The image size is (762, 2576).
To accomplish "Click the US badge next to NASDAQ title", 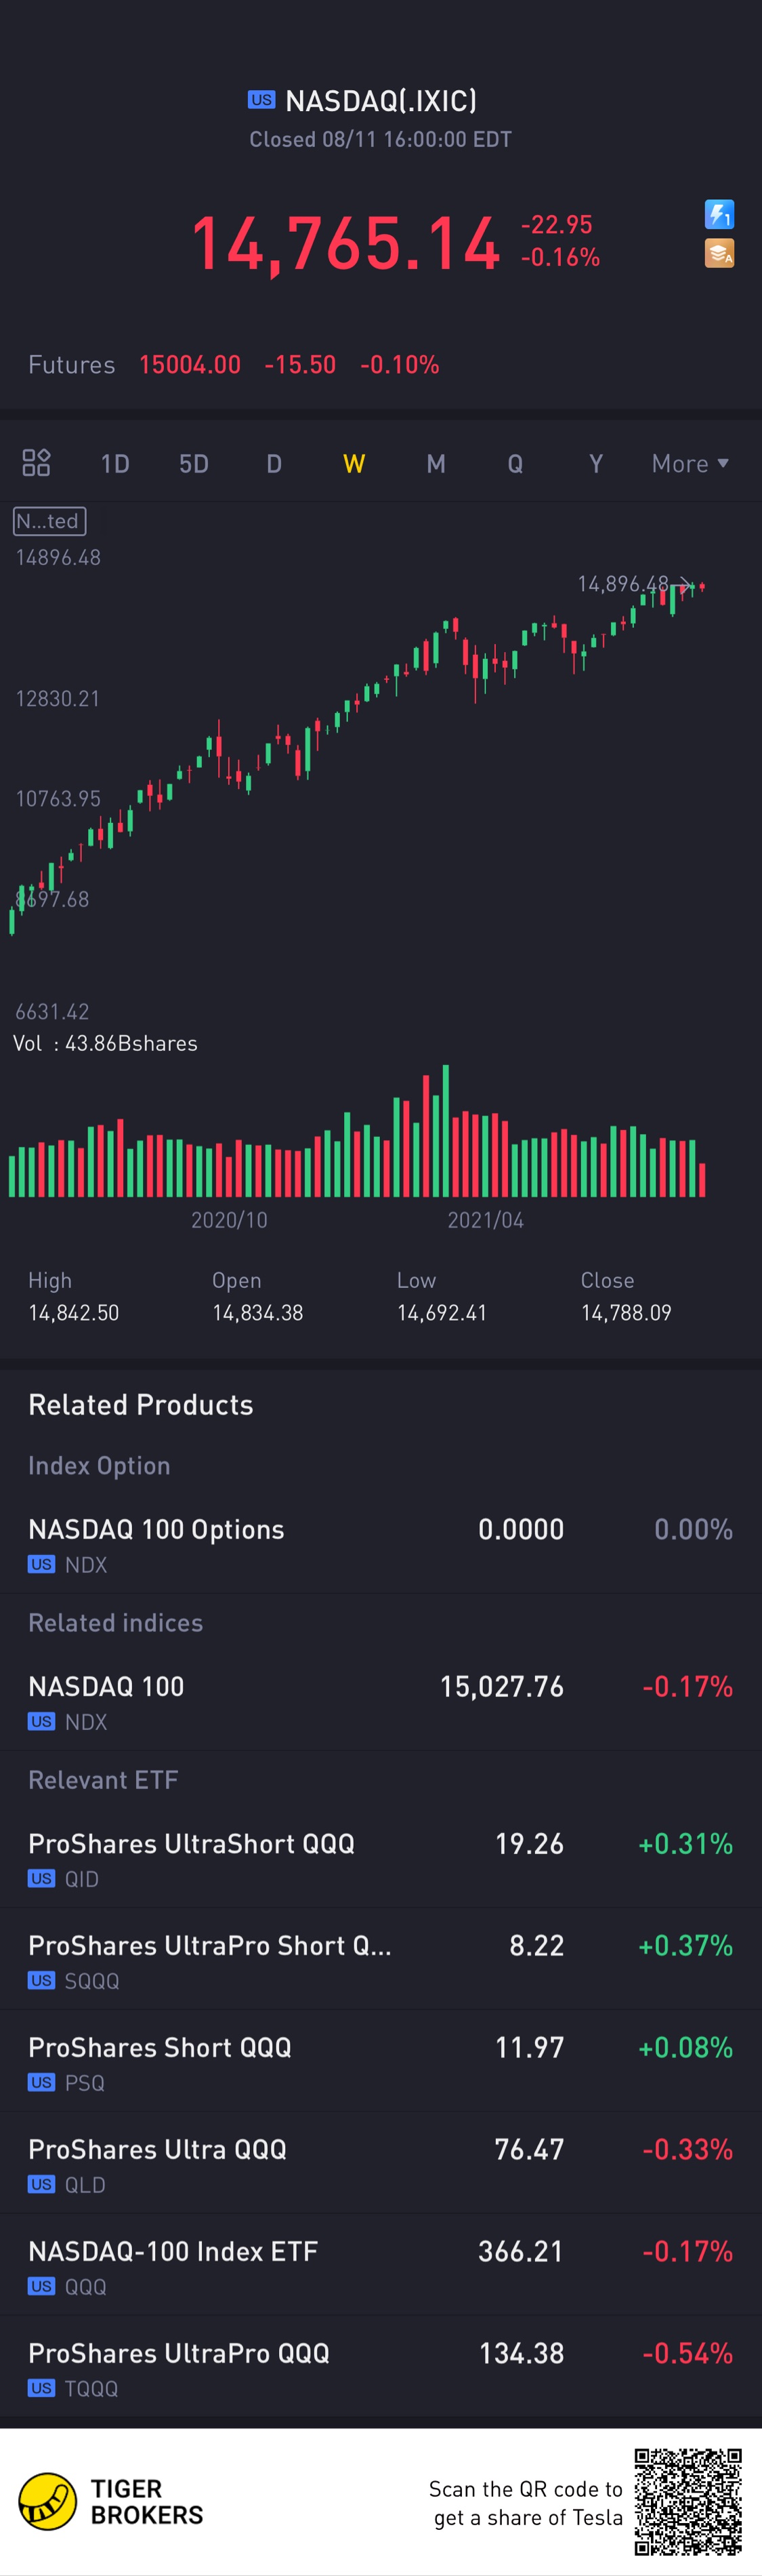I will pyautogui.click(x=261, y=100).
